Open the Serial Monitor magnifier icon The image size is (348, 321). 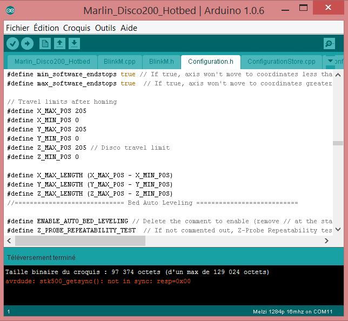pyautogui.click(x=329, y=44)
